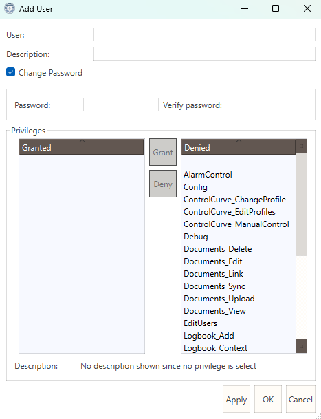
Task: Click the Verify password field
Action: coord(269,105)
